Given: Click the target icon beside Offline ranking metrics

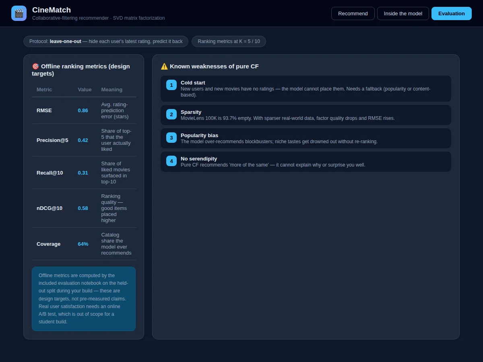Looking at the screenshot, I should (x=35, y=66).
